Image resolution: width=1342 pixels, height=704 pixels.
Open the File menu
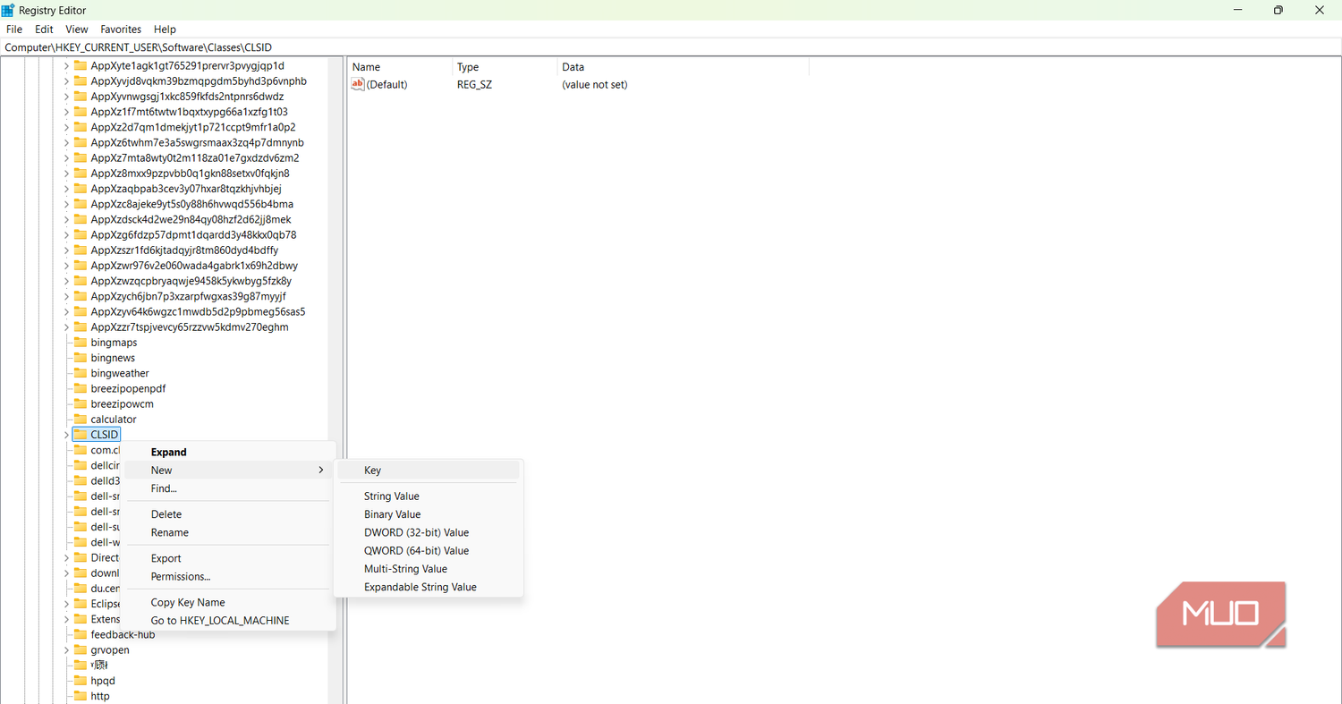click(13, 30)
